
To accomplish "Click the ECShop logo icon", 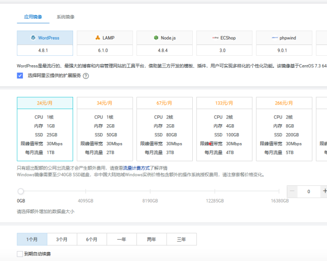I will (x=215, y=38).
